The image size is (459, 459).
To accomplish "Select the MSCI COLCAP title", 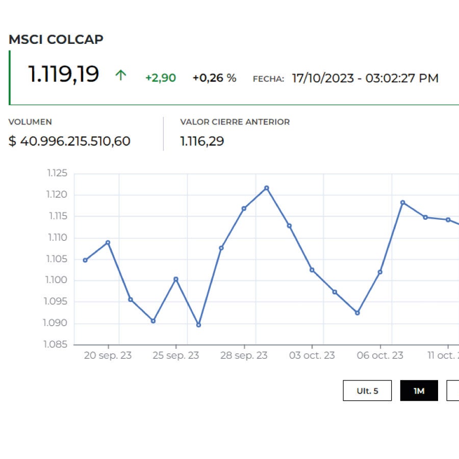I will [56, 39].
